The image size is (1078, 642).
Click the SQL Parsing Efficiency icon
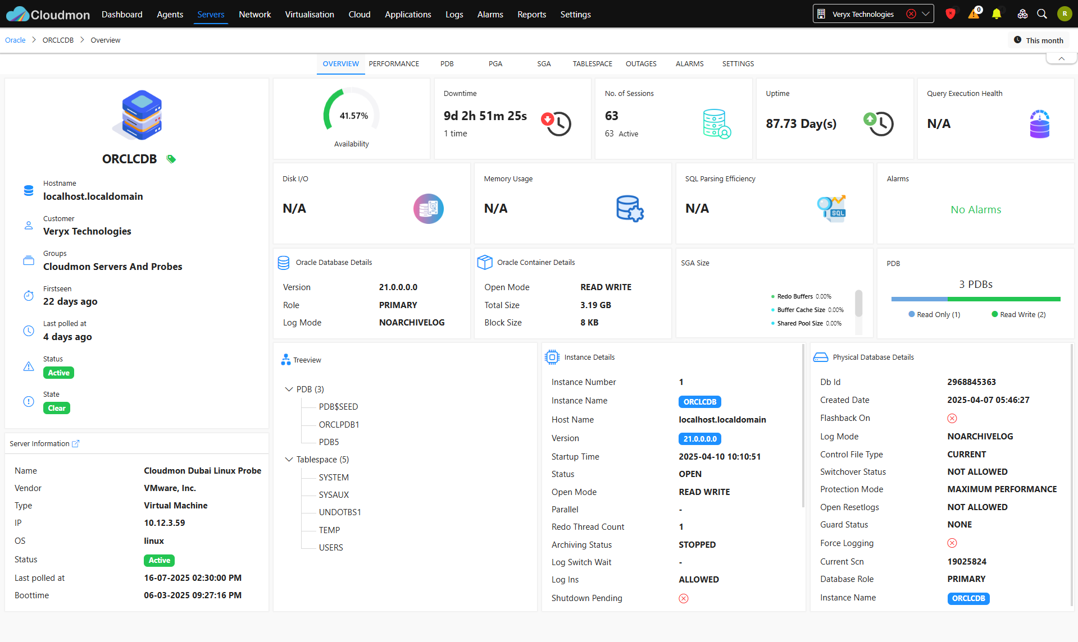(831, 209)
